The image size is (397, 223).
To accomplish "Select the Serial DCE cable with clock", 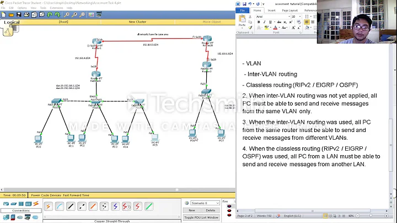I will click(x=126, y=206).
